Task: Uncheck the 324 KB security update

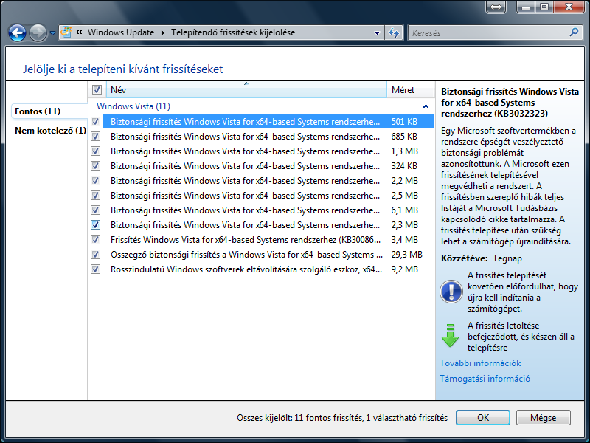Action: pyautogui.click(x=96, y=165)
